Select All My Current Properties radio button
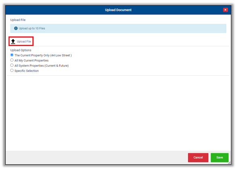The image size is (237, 170). pos(12,60)
